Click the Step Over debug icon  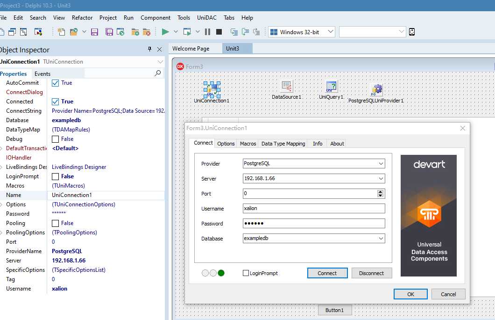coord(245,32)
